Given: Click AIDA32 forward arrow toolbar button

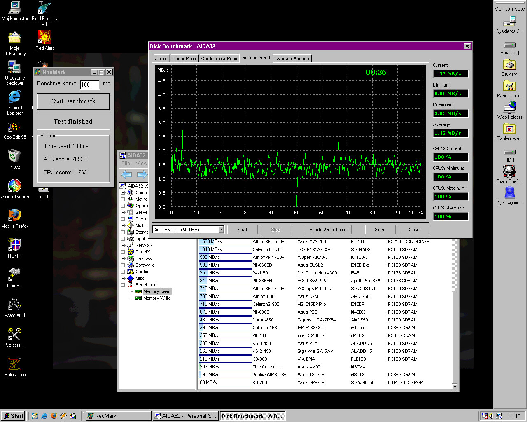Looking at the screenshot, I should point(142,175).
